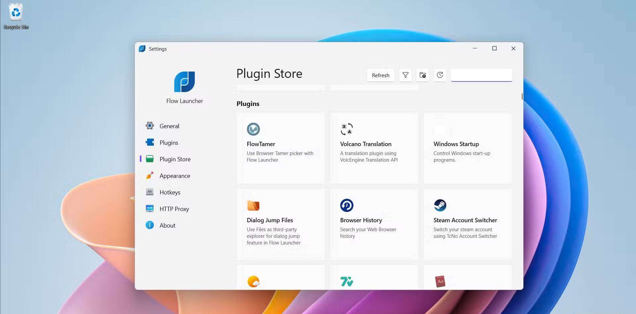This screenshot has height=314, width=636.
Task: Select the Dialog Jump Files folder icon
Action: pos(253,205)
